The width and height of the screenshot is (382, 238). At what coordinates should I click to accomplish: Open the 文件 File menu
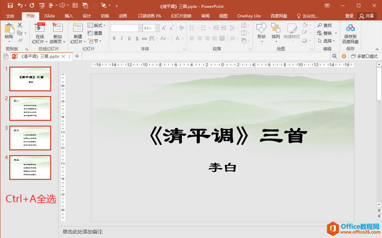click(x=10, y=16)
